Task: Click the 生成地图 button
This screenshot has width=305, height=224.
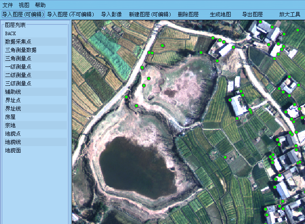Action: pos(220,15)
